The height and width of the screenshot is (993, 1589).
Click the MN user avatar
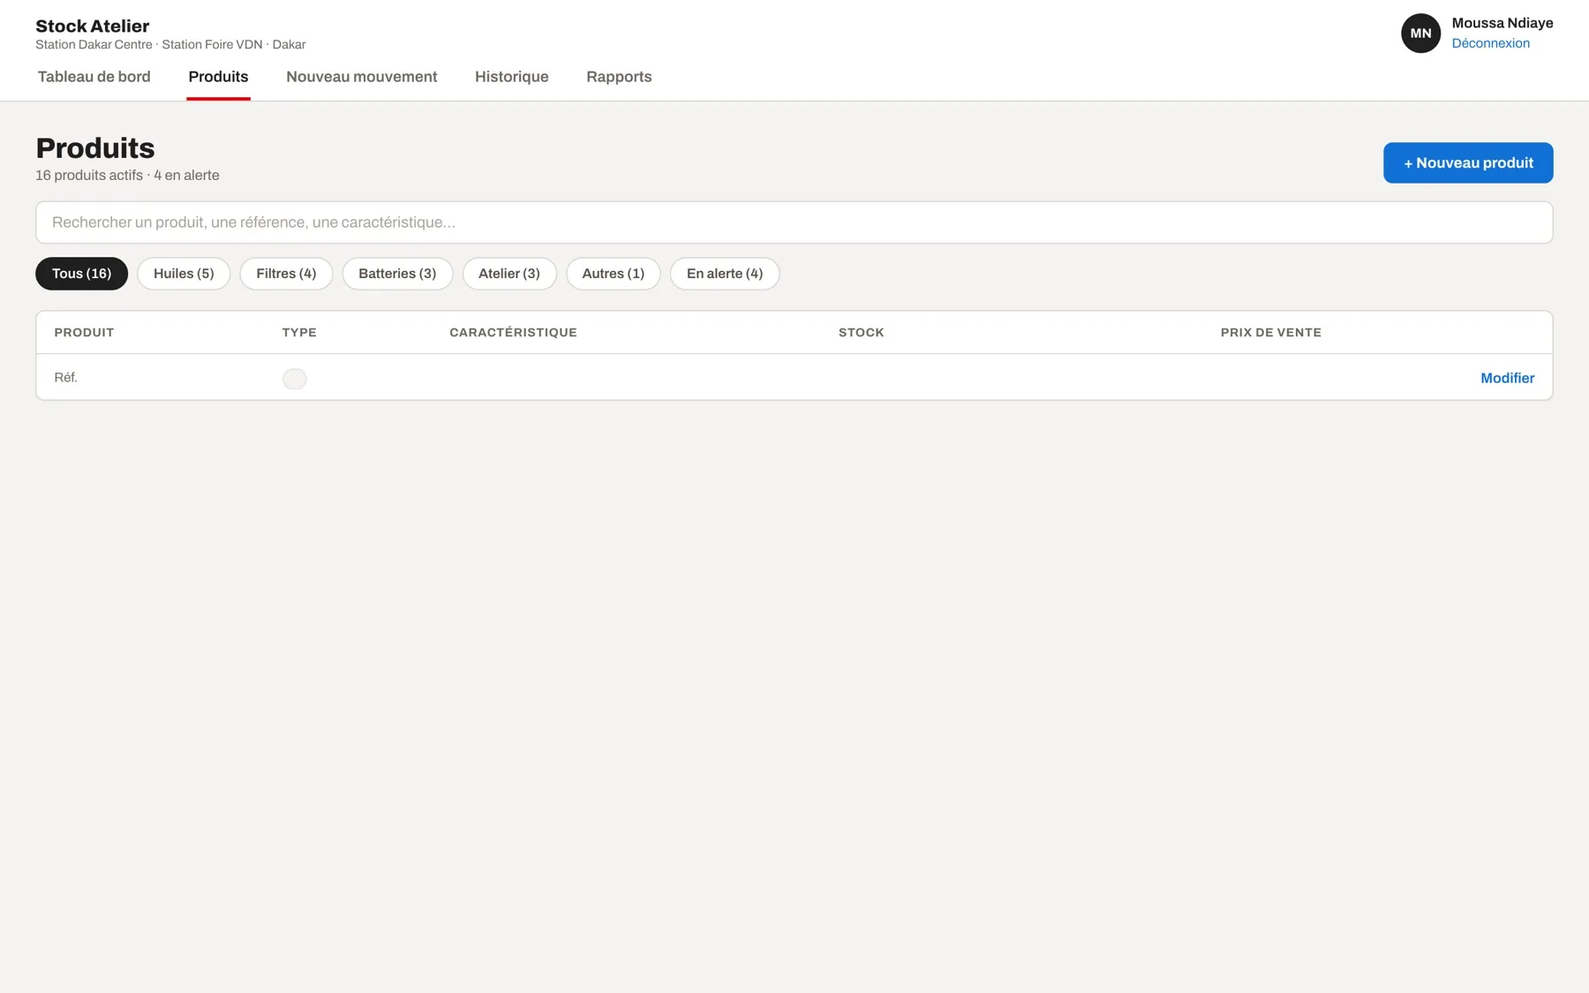point(1420,34)
